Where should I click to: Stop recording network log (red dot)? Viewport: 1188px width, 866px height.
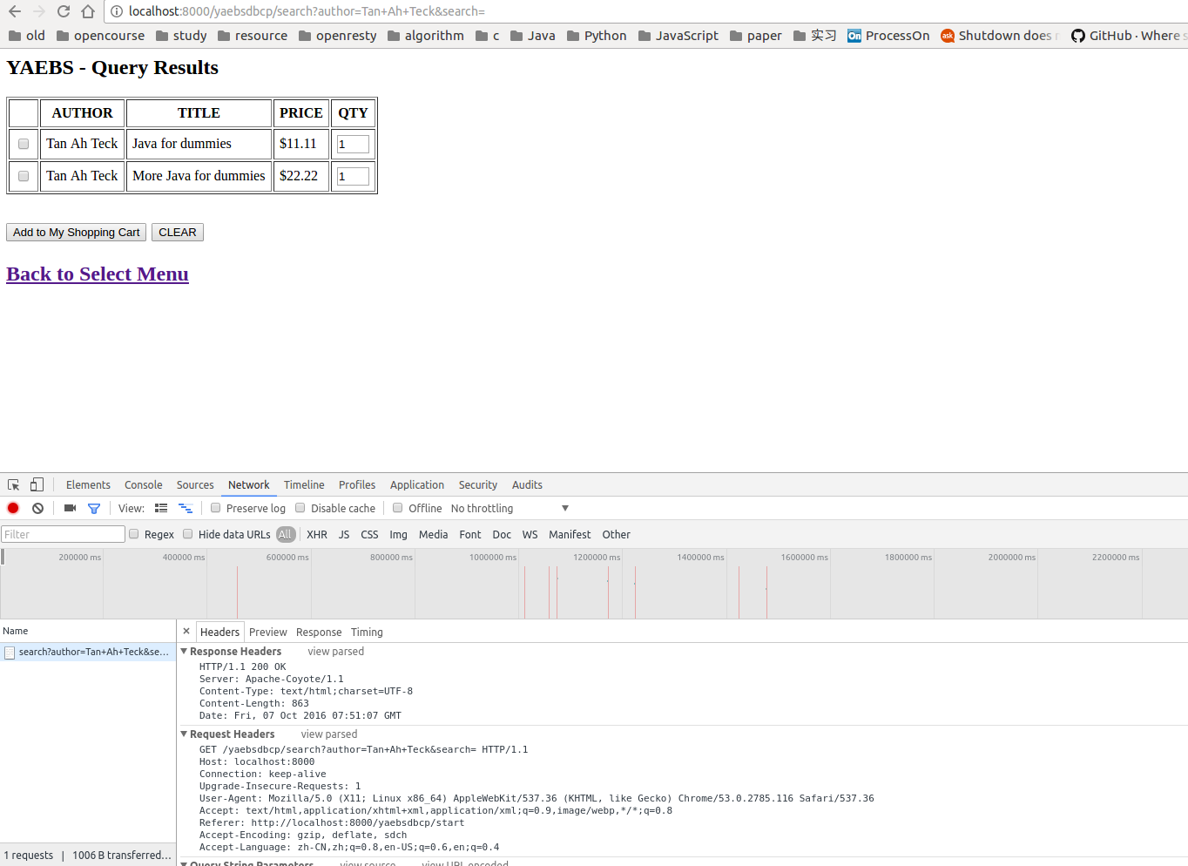click(13, 509)
